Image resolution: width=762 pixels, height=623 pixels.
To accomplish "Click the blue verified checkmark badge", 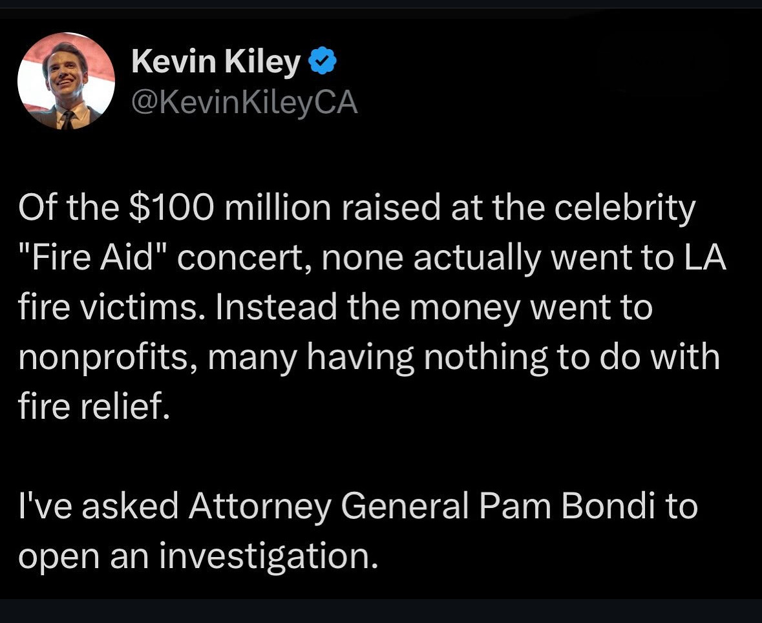I will 323,62.
